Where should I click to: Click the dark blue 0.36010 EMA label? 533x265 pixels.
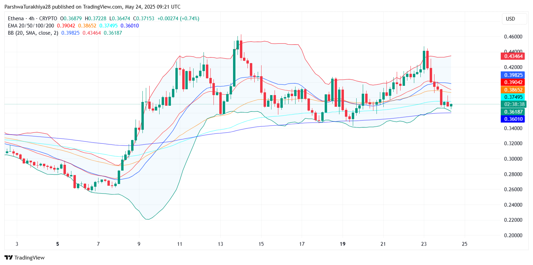514,119
